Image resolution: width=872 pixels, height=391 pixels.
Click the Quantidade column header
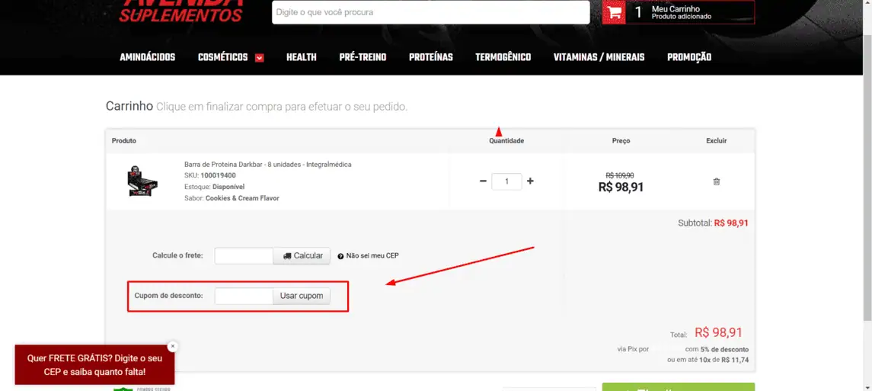tap(506, 141)
